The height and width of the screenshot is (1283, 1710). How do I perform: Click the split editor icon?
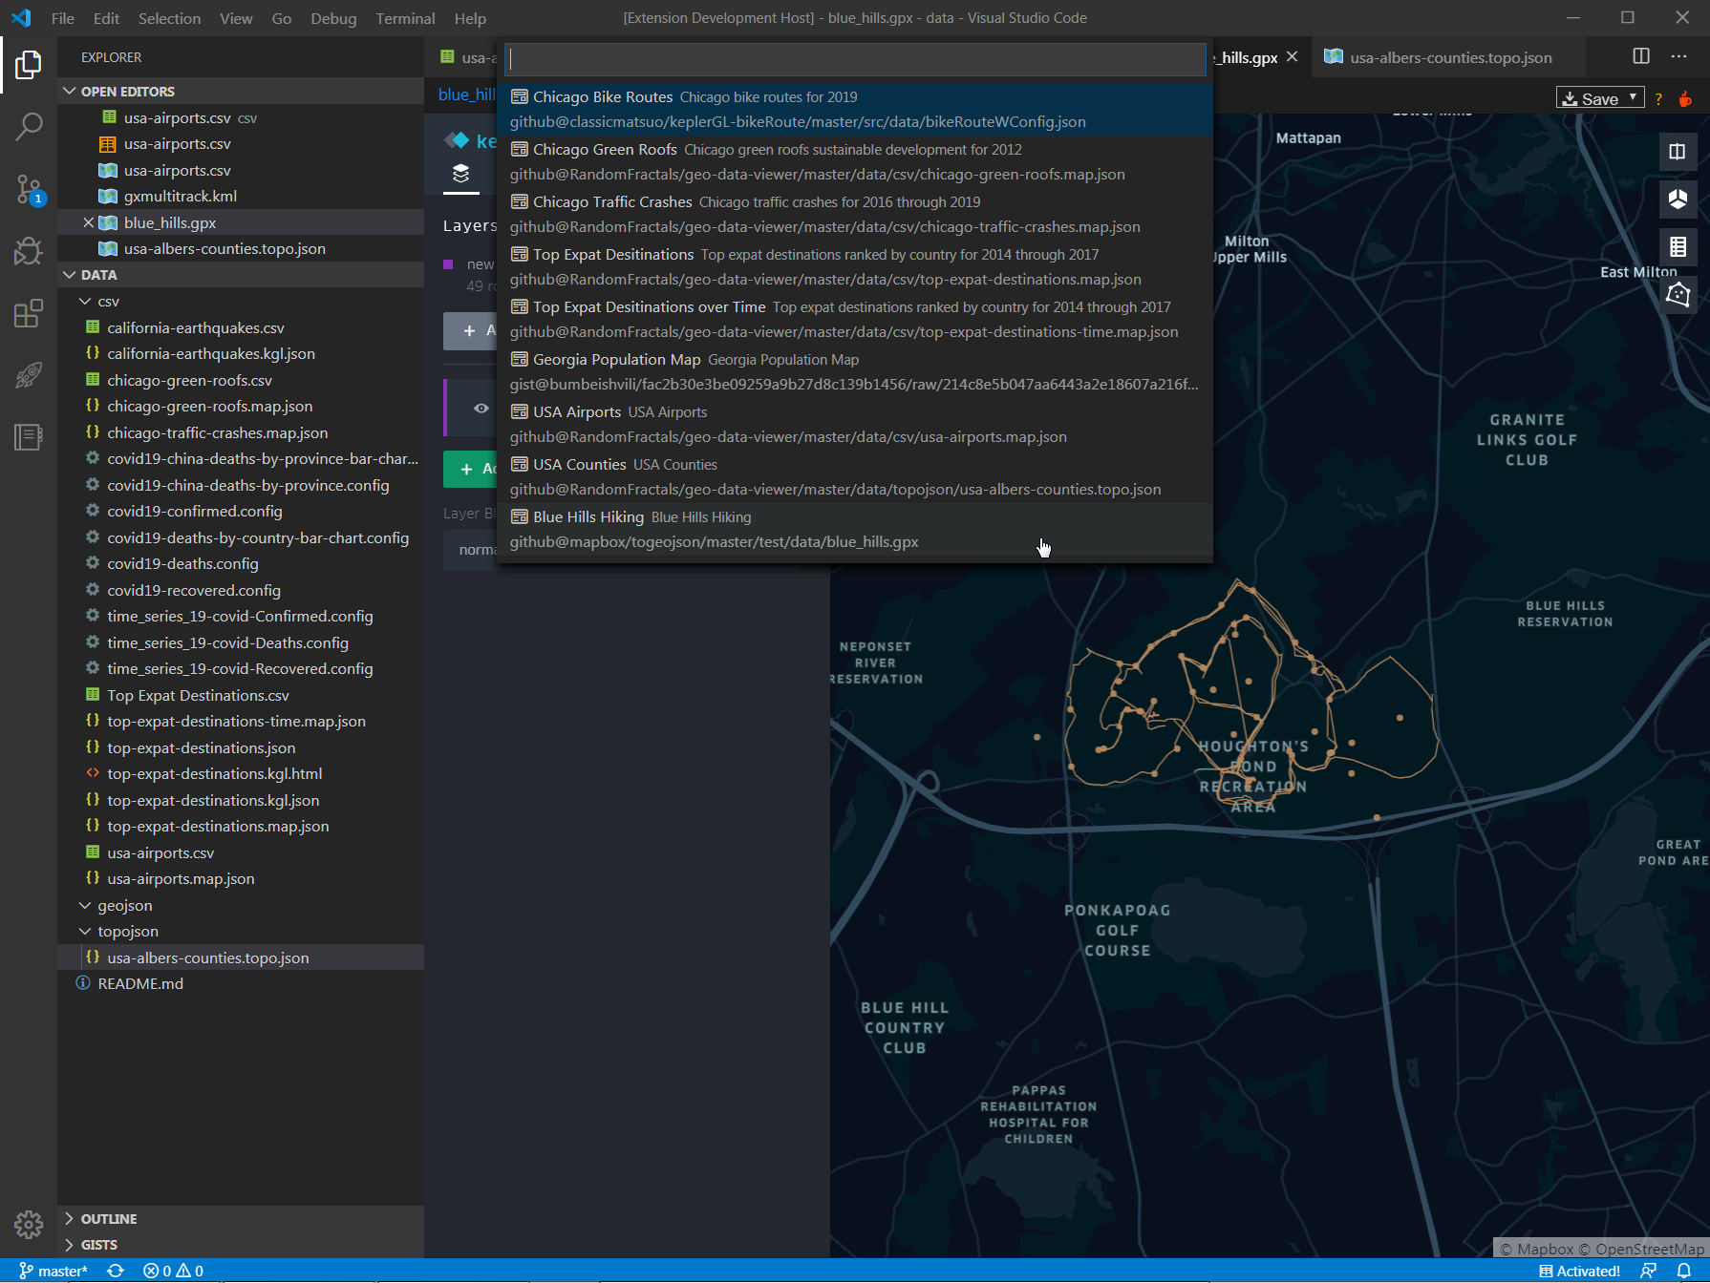click(x=1641, y=56)
